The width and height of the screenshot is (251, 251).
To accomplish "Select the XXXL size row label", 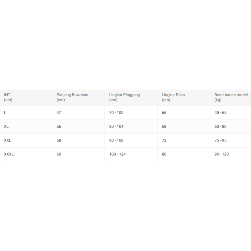I will point(9,154).
